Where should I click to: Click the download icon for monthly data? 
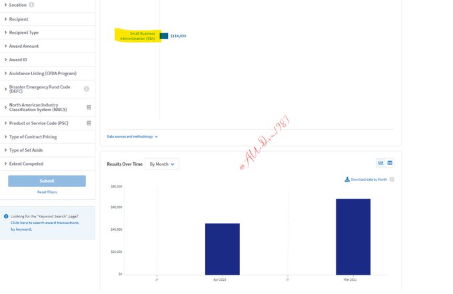(347, 180)
